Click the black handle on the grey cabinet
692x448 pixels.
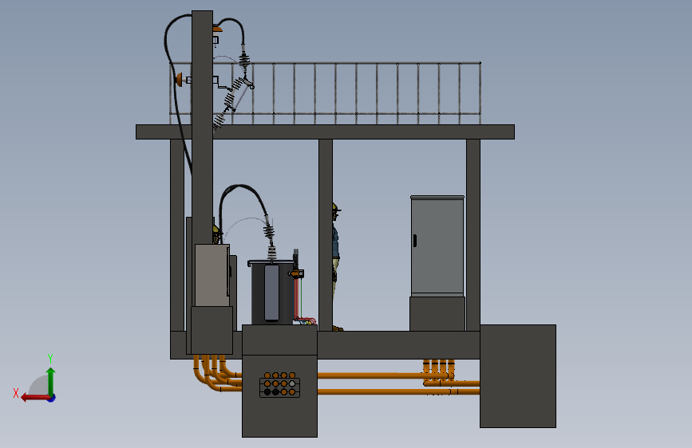pos(415,241)
